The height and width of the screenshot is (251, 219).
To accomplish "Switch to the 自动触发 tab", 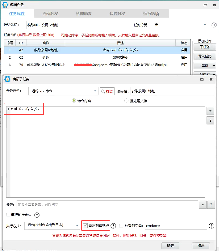I will 50,14.
